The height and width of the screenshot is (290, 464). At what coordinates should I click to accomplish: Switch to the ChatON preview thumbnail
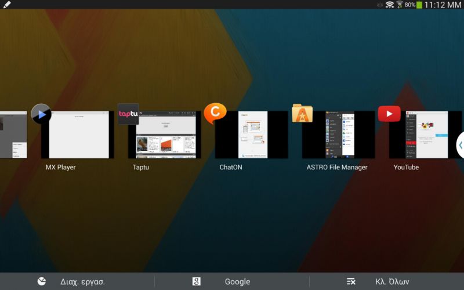pos(252,135)
